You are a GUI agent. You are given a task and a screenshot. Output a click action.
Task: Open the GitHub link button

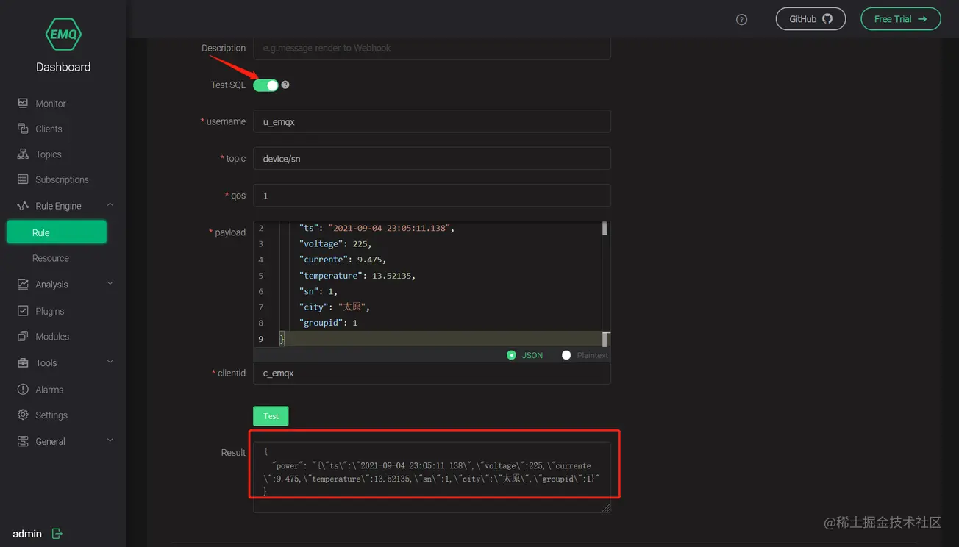[810, 19]
